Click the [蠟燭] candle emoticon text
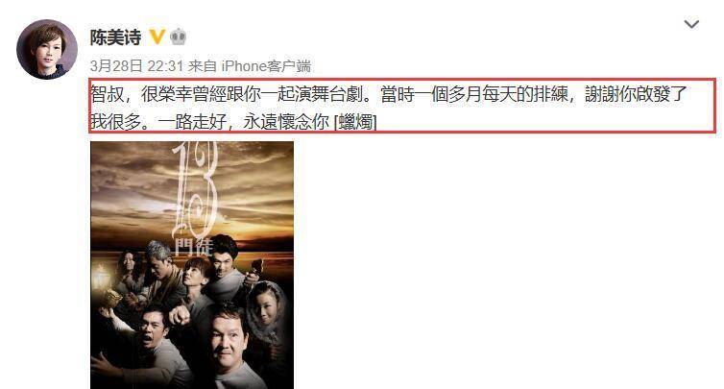Viewport: 724px width, 389px height. click(355, 122)
